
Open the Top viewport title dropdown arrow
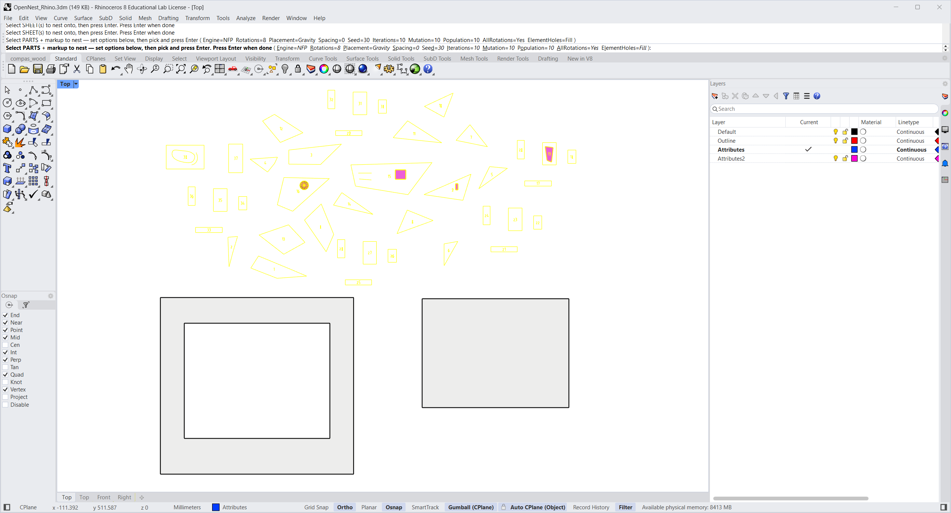[76, 84]
